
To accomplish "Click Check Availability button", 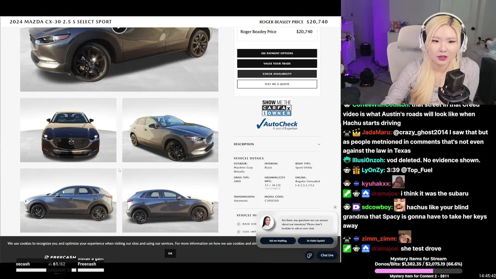I will click(x=277, y=74).
